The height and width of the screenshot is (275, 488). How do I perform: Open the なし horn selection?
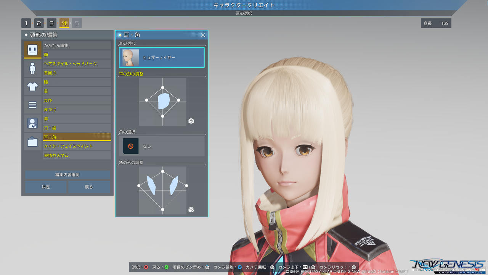click(x=162, y=146)
